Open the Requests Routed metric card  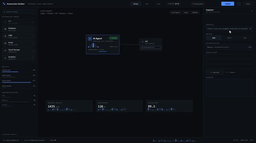69,106
